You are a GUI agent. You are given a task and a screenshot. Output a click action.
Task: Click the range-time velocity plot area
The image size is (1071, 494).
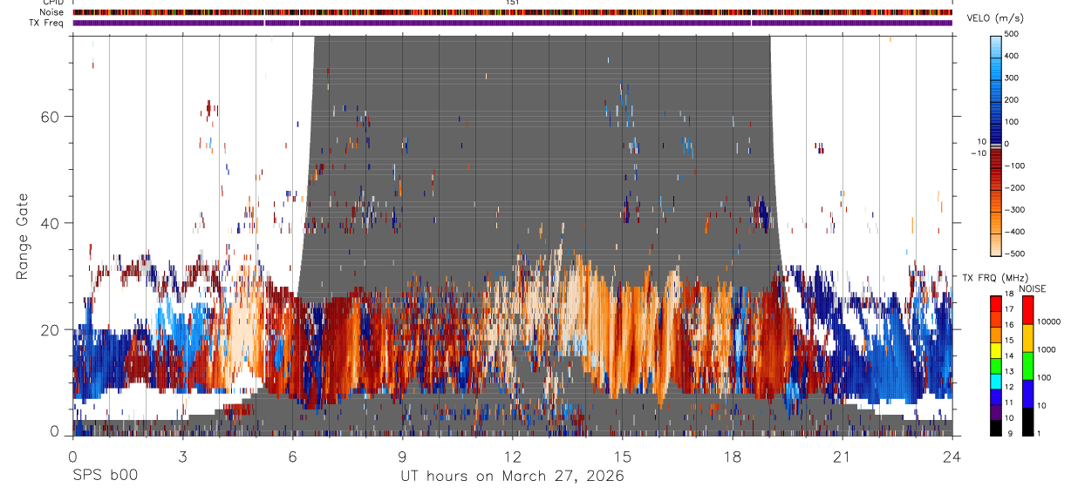pos(513,235)
